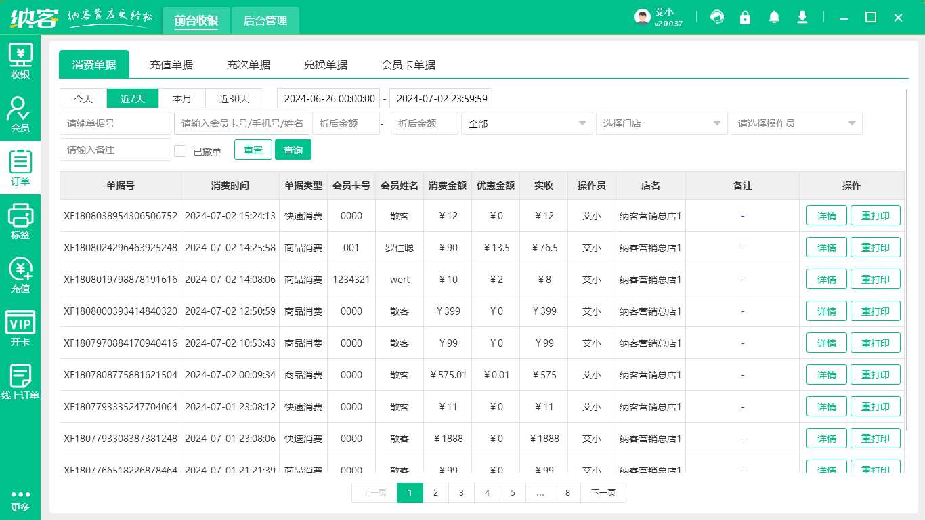Screen dimensions: 925x520
Task: Switch to the 后台管理 tab
Action: click(x=265, y=20)
